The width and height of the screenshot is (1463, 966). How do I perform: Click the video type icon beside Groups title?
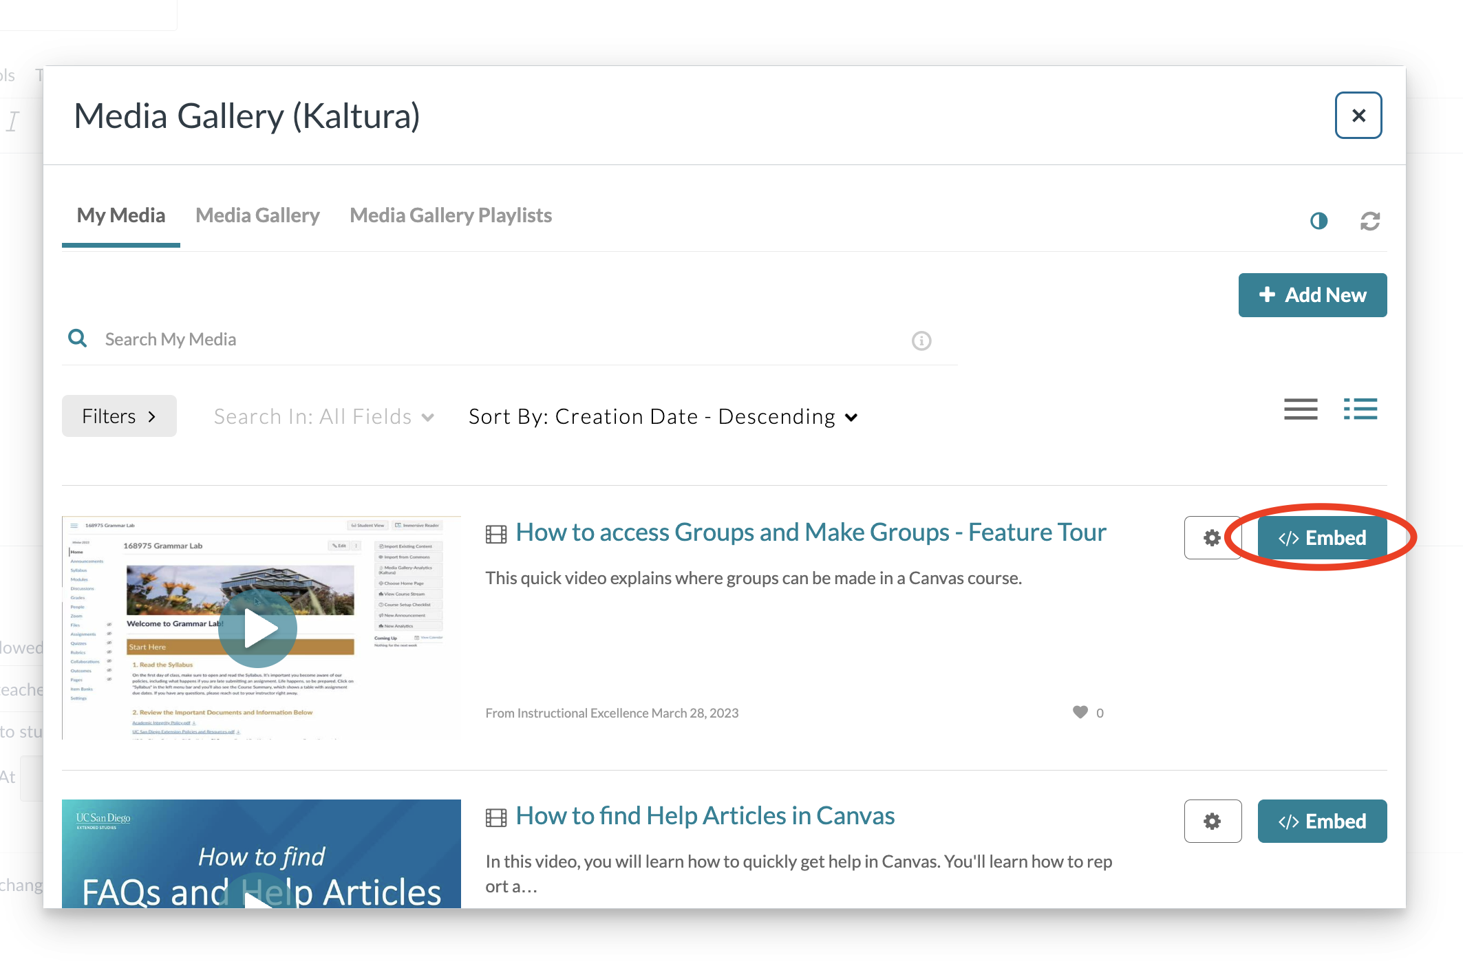[496, 534]
